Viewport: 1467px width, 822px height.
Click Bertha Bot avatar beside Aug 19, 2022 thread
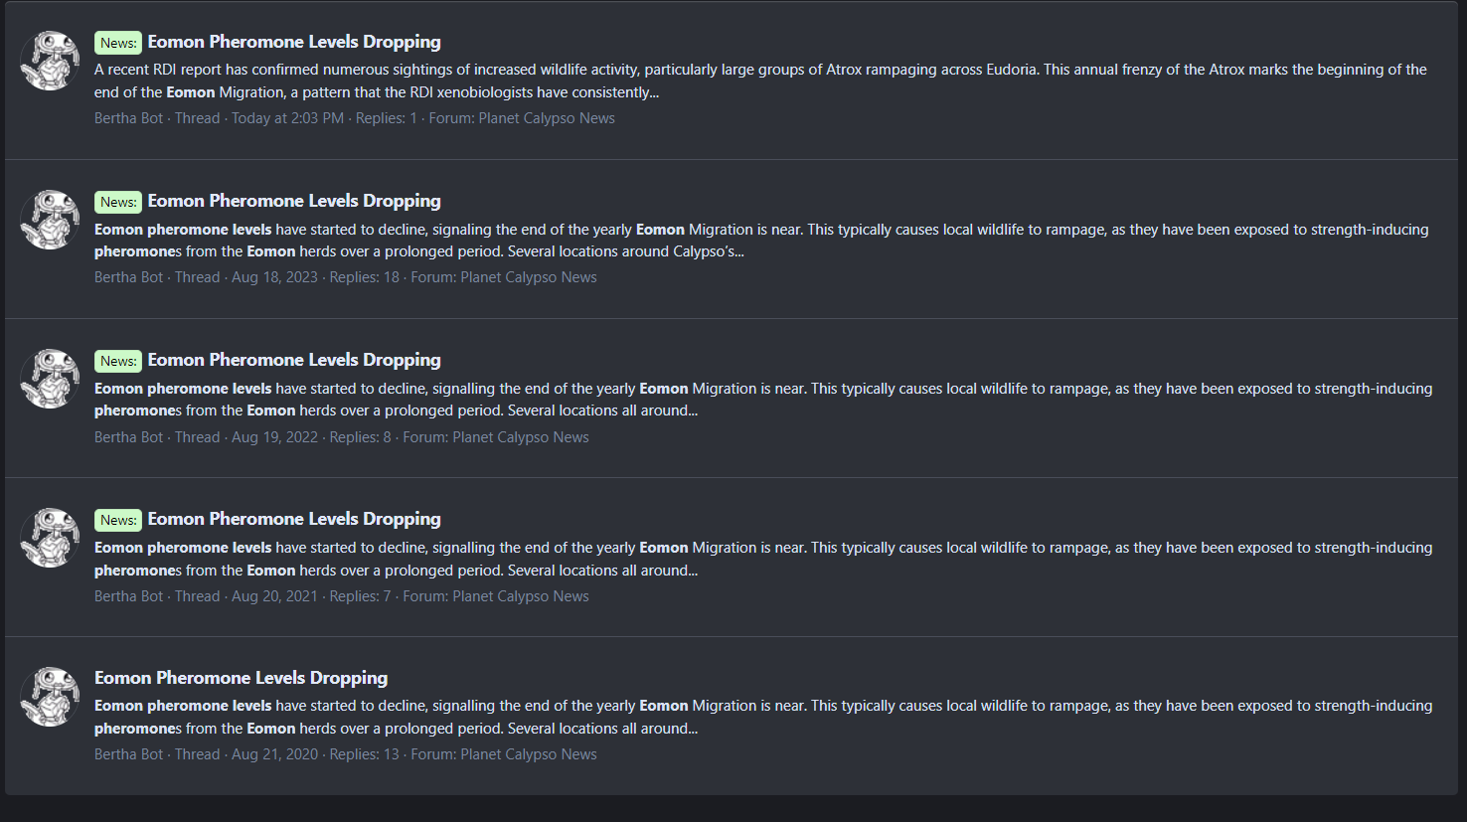coord(50,379)
